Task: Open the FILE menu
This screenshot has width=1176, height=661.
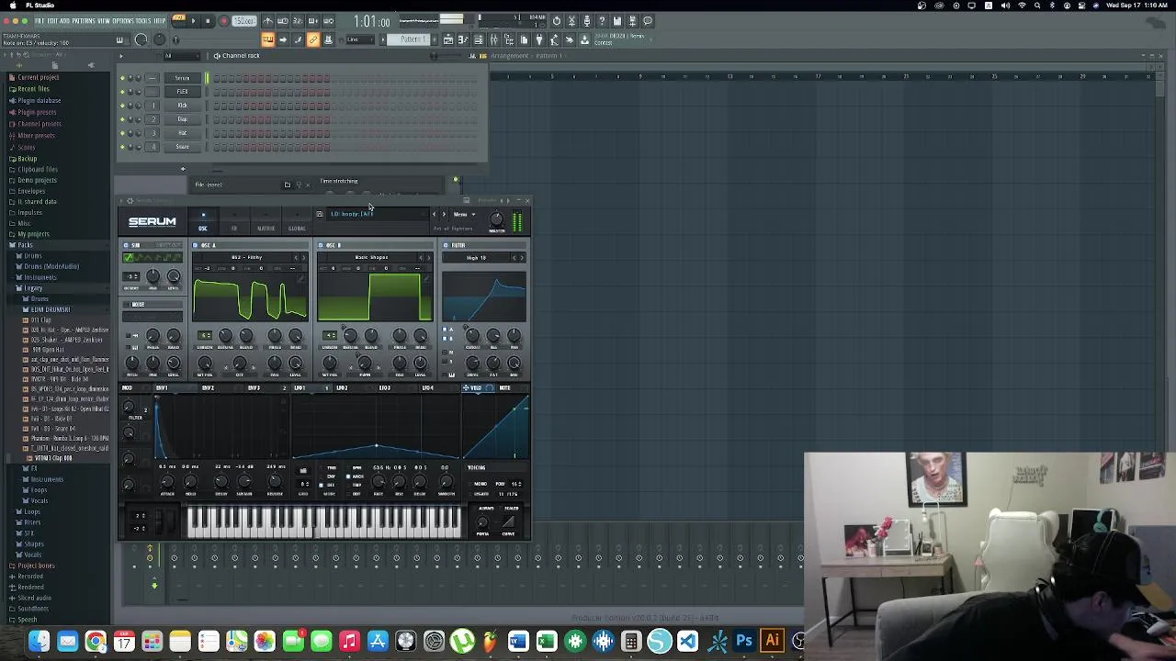Action: (x=40, y=20)
